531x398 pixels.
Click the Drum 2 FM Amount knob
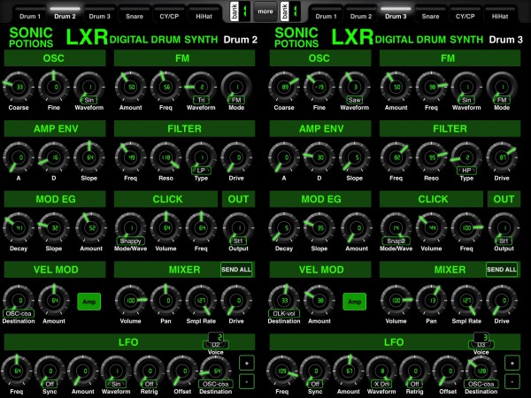pos(131,87)
